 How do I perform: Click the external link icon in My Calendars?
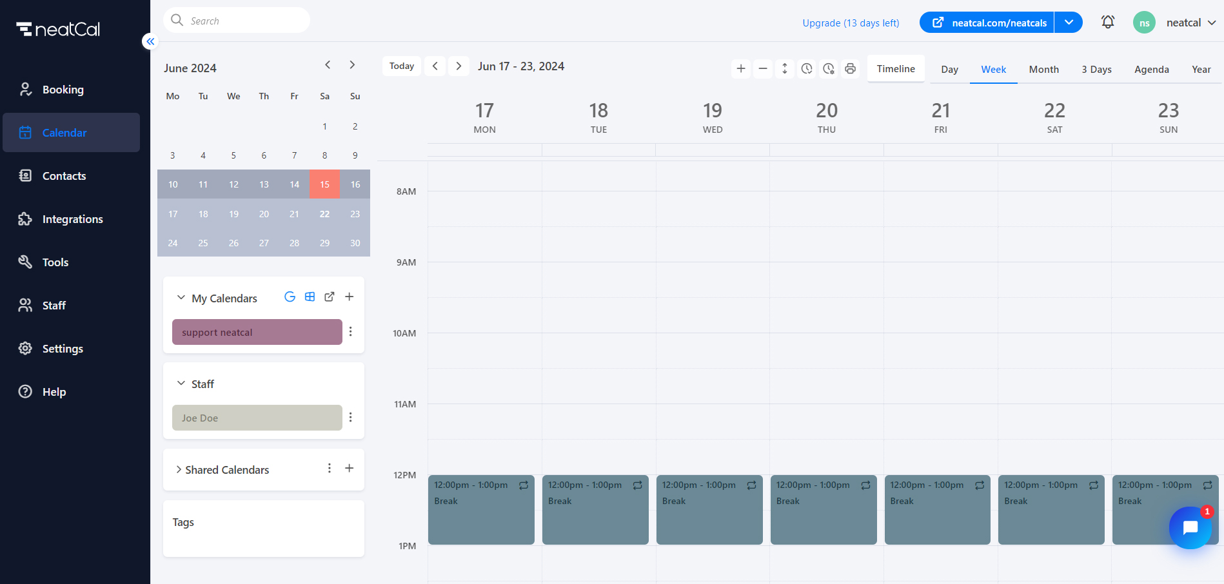(330, 297)
